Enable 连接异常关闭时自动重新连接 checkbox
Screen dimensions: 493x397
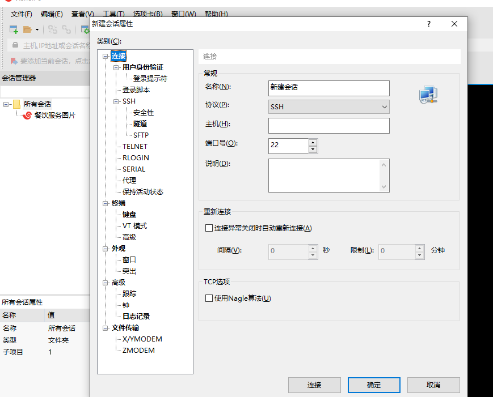click(x=209, y=228)
